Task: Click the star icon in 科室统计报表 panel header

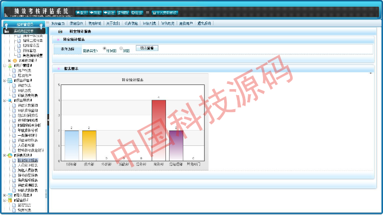Action: 58,39
